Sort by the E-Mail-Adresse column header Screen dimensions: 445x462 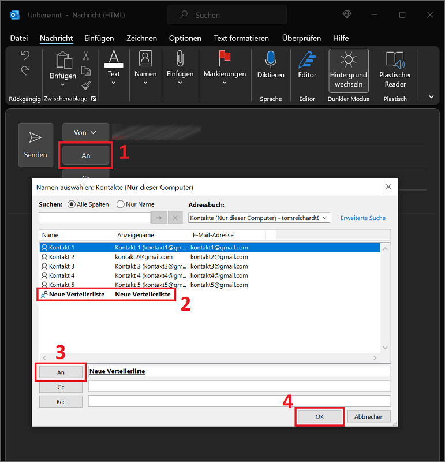click(x=227, y=235)
